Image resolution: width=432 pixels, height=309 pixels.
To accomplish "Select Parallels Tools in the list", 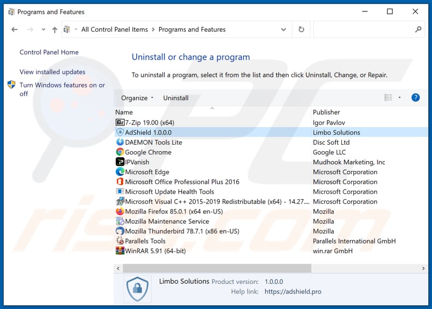I will coord(271,241).
